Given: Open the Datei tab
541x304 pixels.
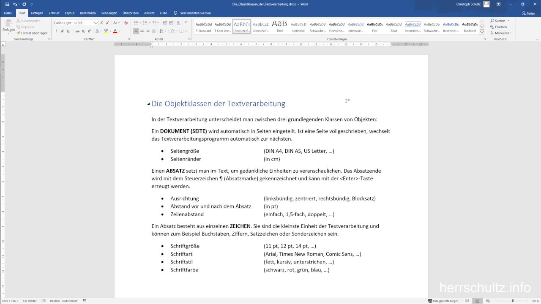Looking at the screenshot, I should tap(8, 13).
